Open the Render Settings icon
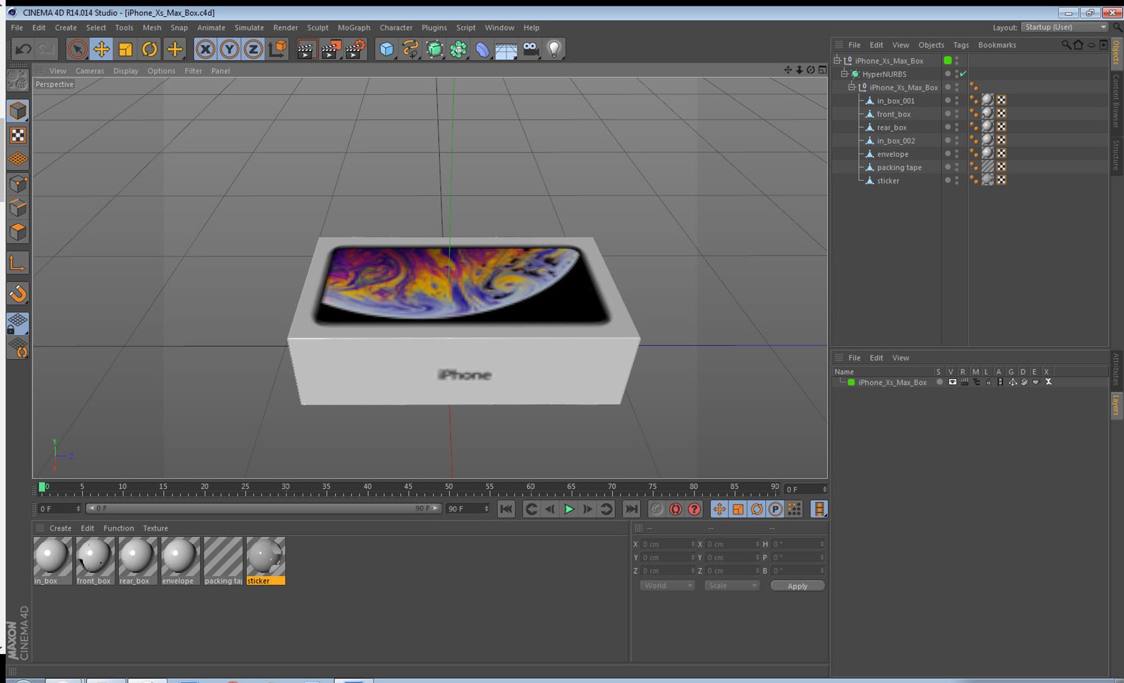This screenshot has height=683, width=1124. pyautogui.click(x=356, y=49)
